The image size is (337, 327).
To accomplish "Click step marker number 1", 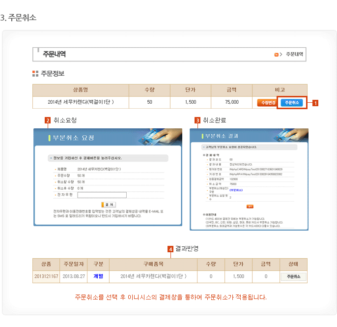I will tap(315, 103).
